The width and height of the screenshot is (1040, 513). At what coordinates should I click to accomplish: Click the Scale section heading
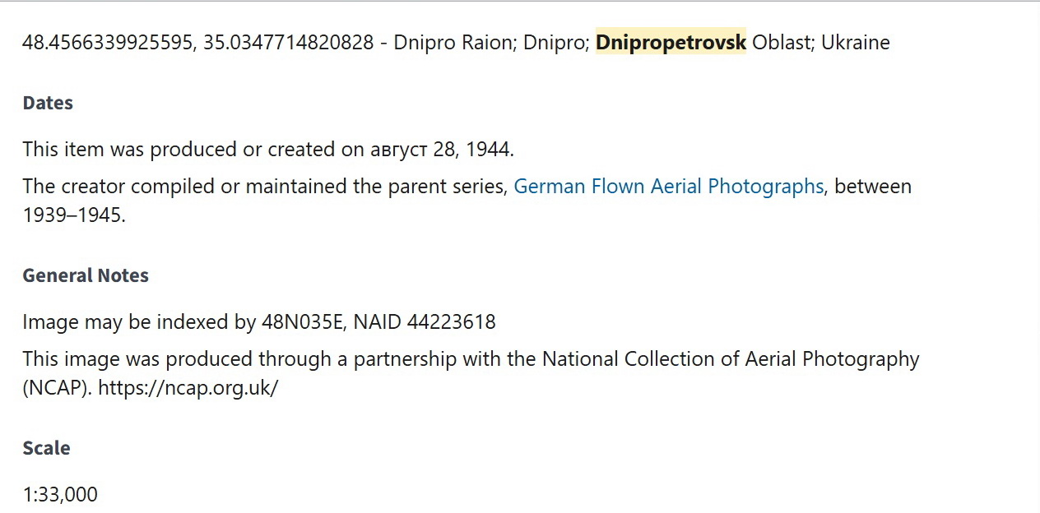(46, 448)
